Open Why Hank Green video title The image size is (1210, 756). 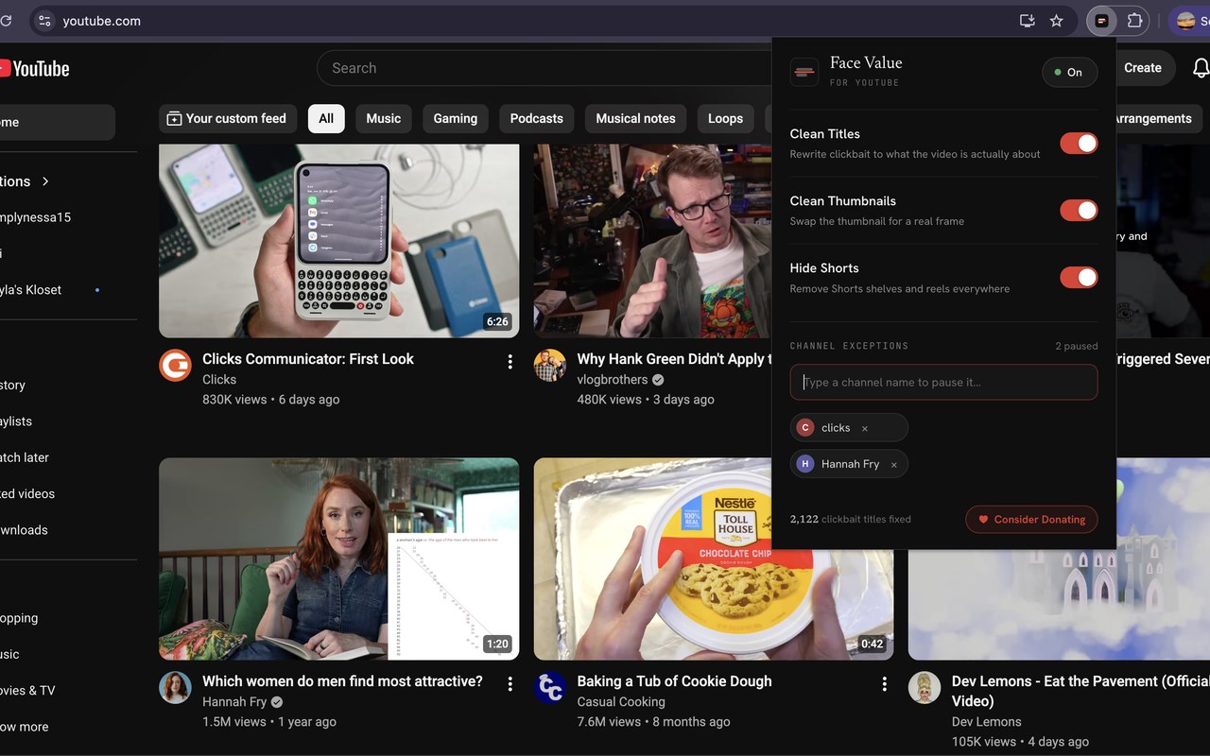coord(674,359)
